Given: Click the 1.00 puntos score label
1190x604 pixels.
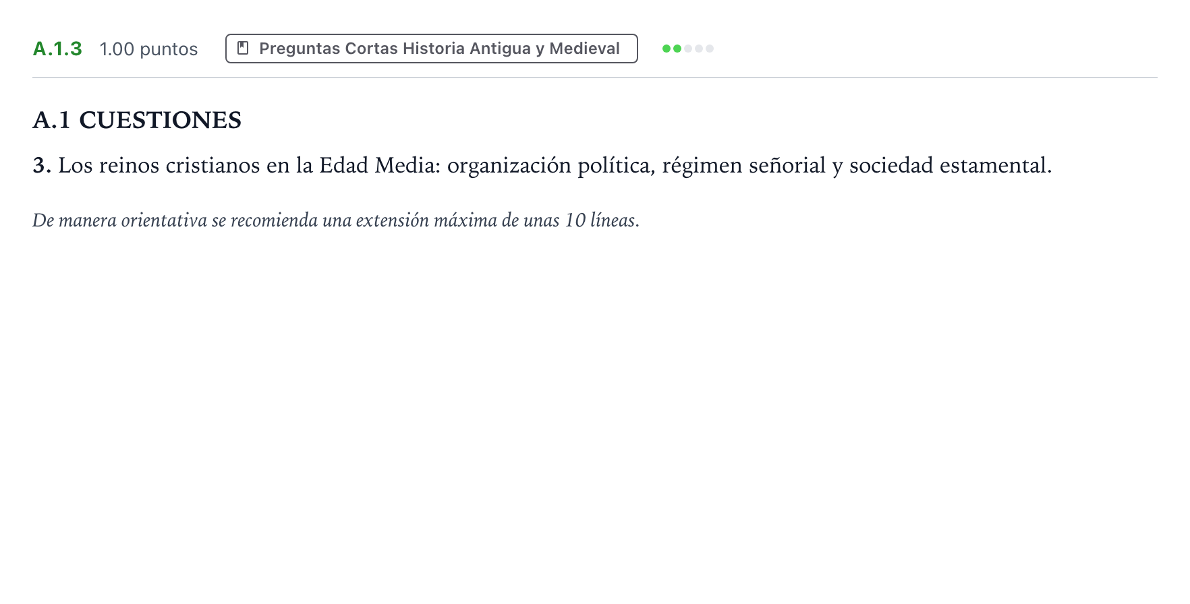Looking at the screenshot, I should pyautogui.click(x=148, y=49).
